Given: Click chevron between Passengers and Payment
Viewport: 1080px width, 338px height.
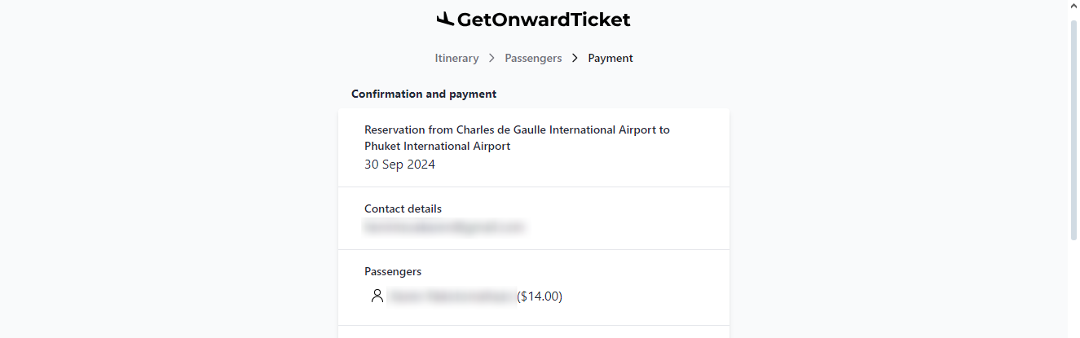Looking at the screenshot, I should click(x=575, y=58).
